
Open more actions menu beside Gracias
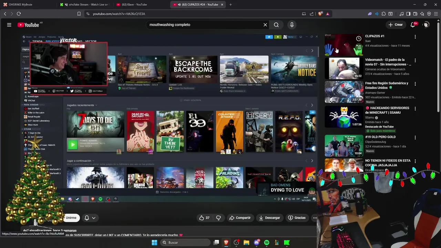[315, 218]
